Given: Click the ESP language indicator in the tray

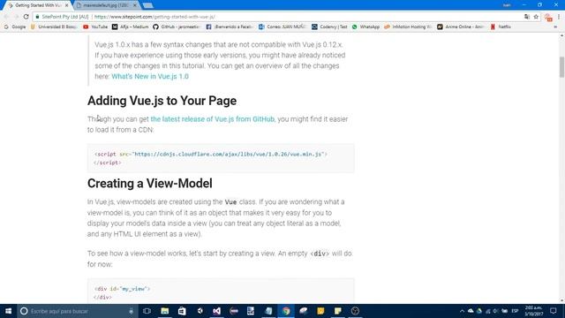Looking at the screenshot, I should [x=515, y=311].
